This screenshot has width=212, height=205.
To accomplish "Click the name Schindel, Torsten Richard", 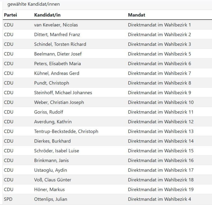I will click(60, 44).
